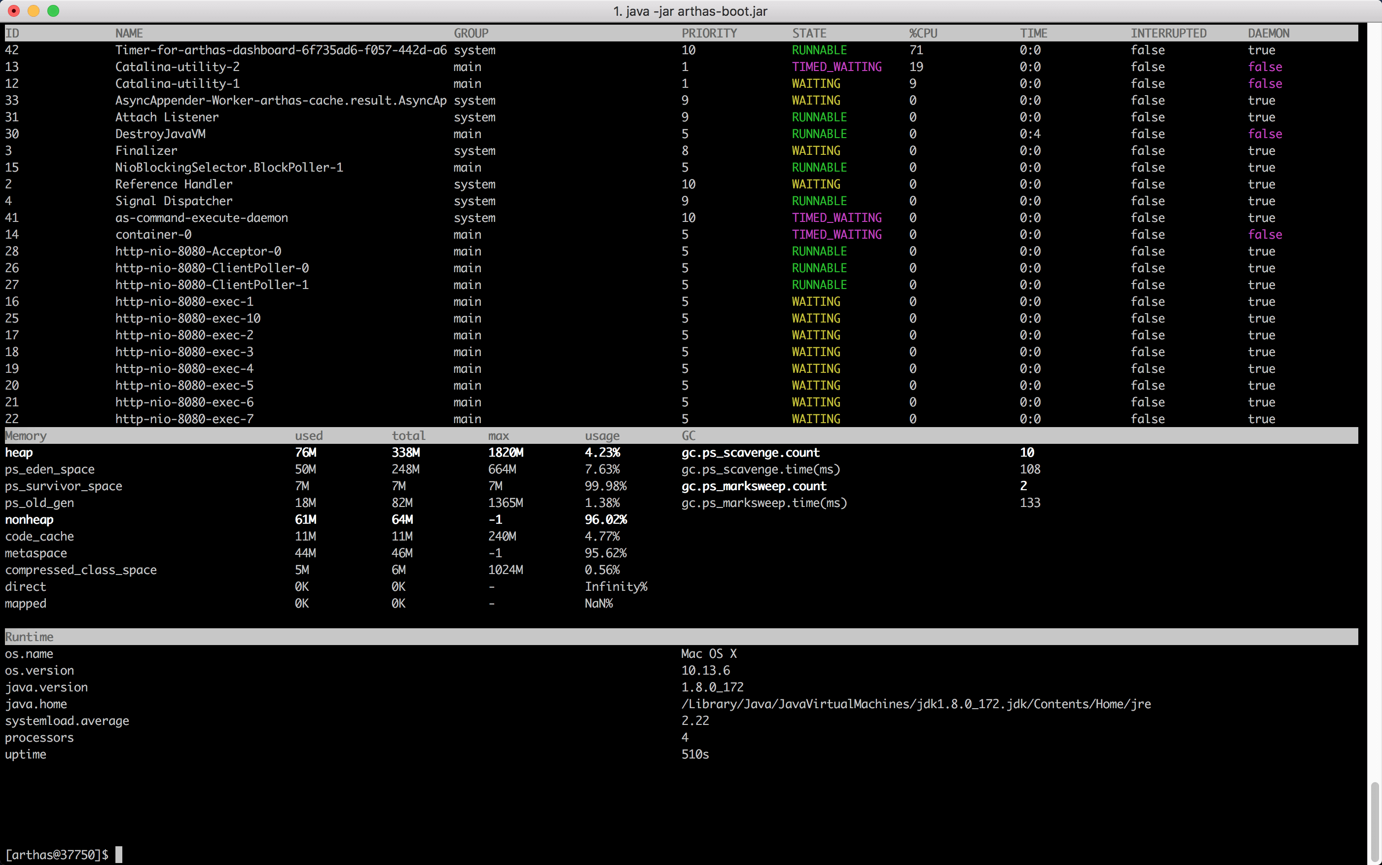Click the java.home path value
The image size is (1382, 865).
click(x=916, y=704)
